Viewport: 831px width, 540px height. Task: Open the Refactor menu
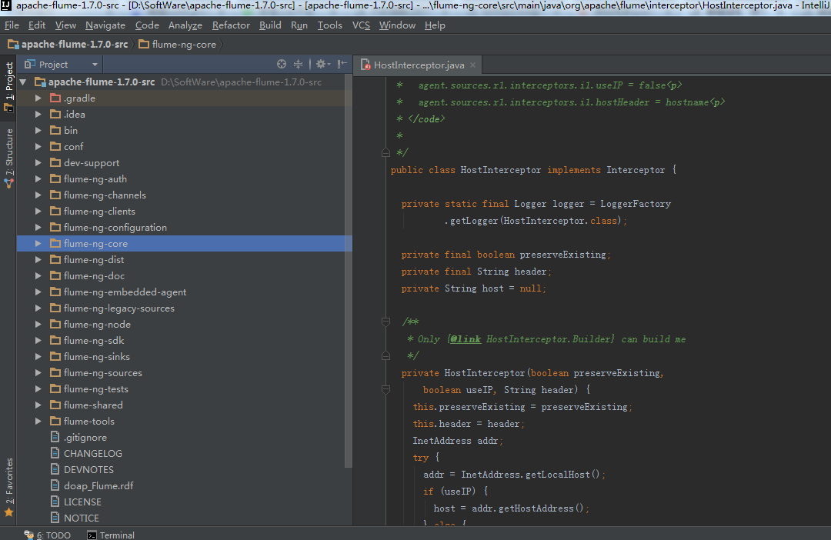coord(231,25)
